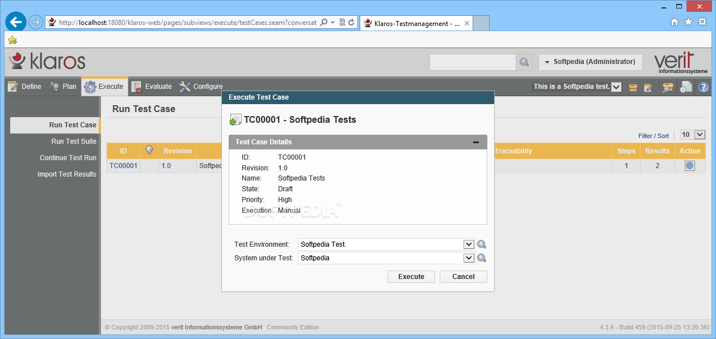Click the test case icon beside the TC00001 dialog title
The width and height of the screenshot is (716, 339).
(235, 120)
